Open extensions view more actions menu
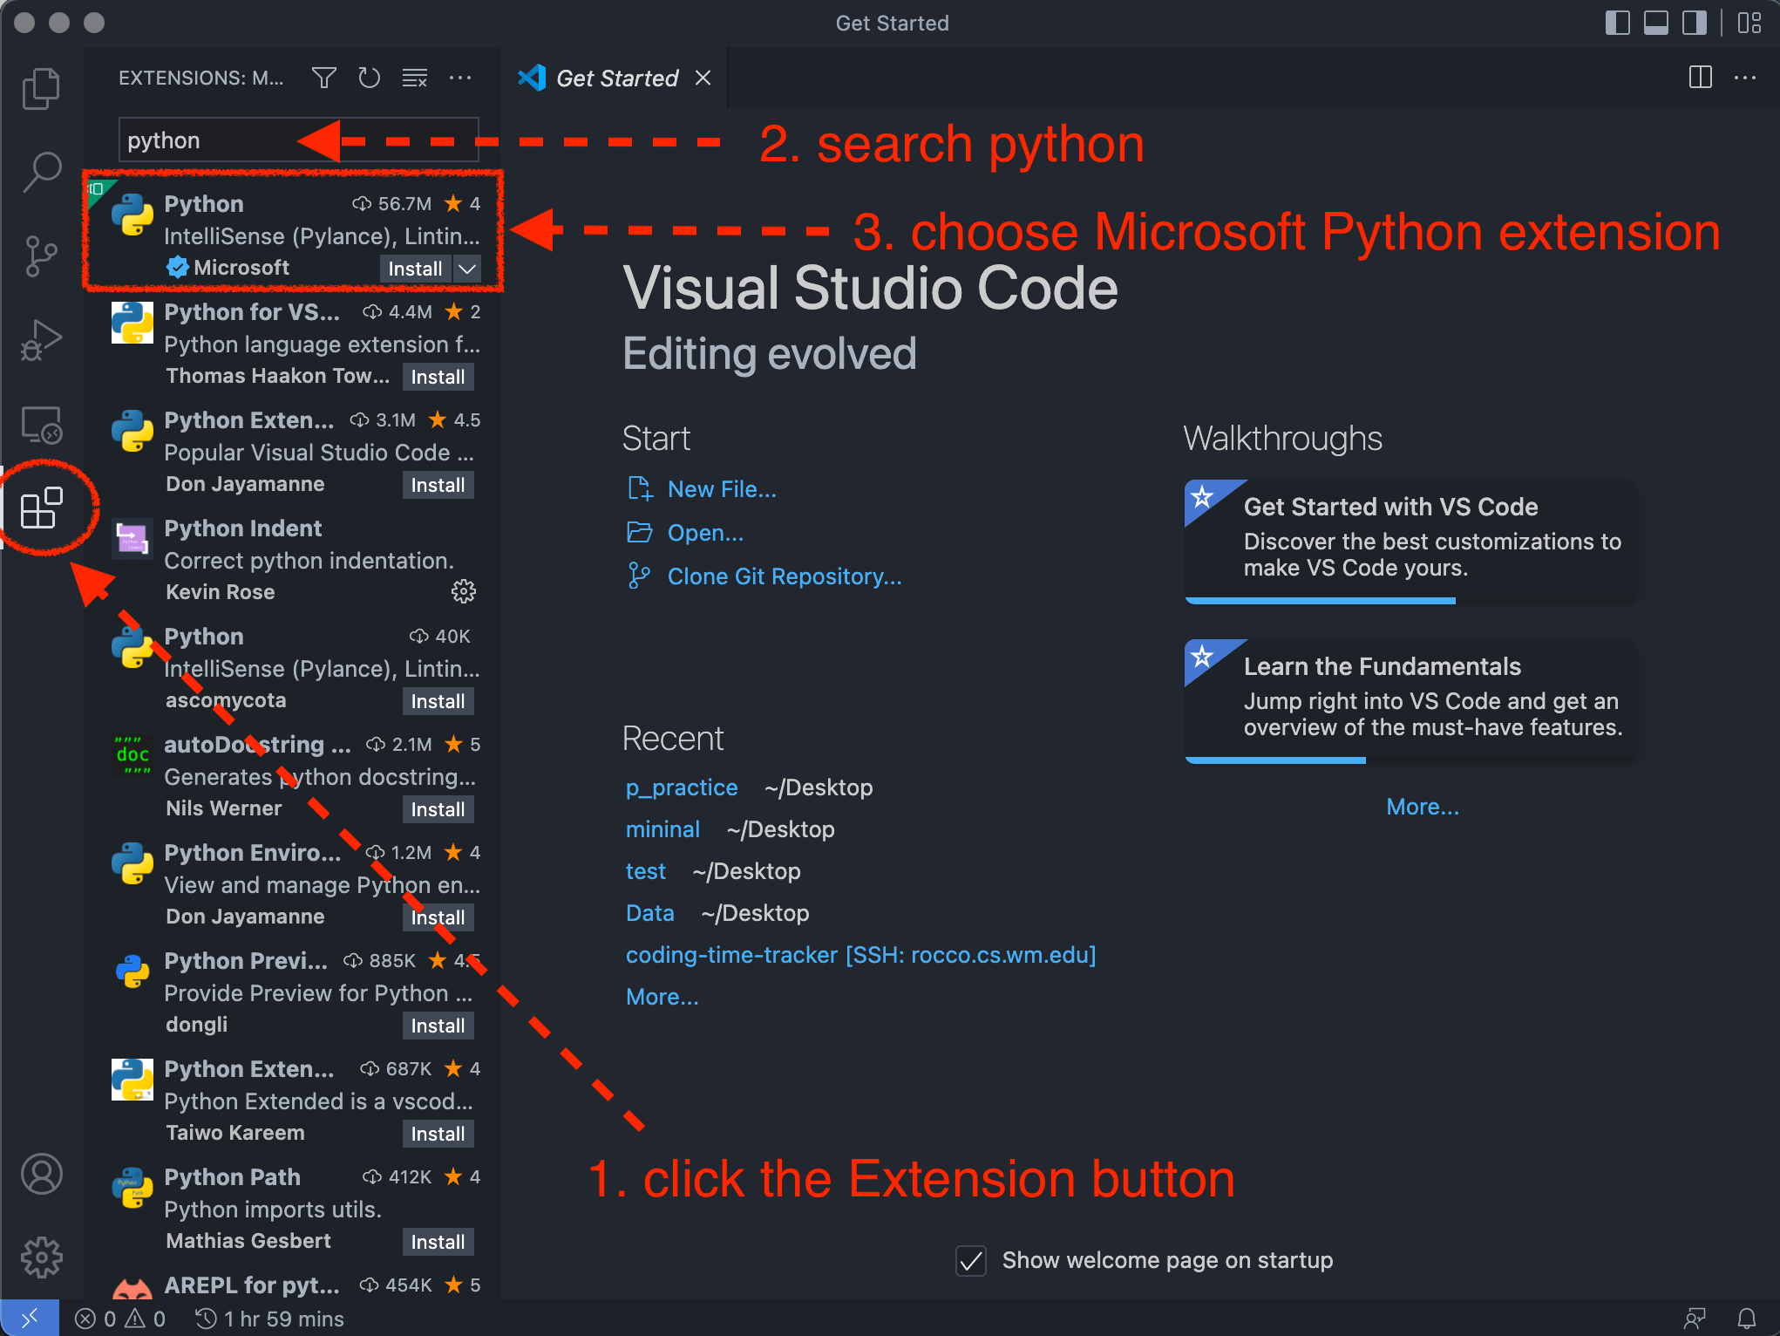Image resolution: width=1780 pixels, height=1336 pixels. pyautogui.click(x=460, y=78)
